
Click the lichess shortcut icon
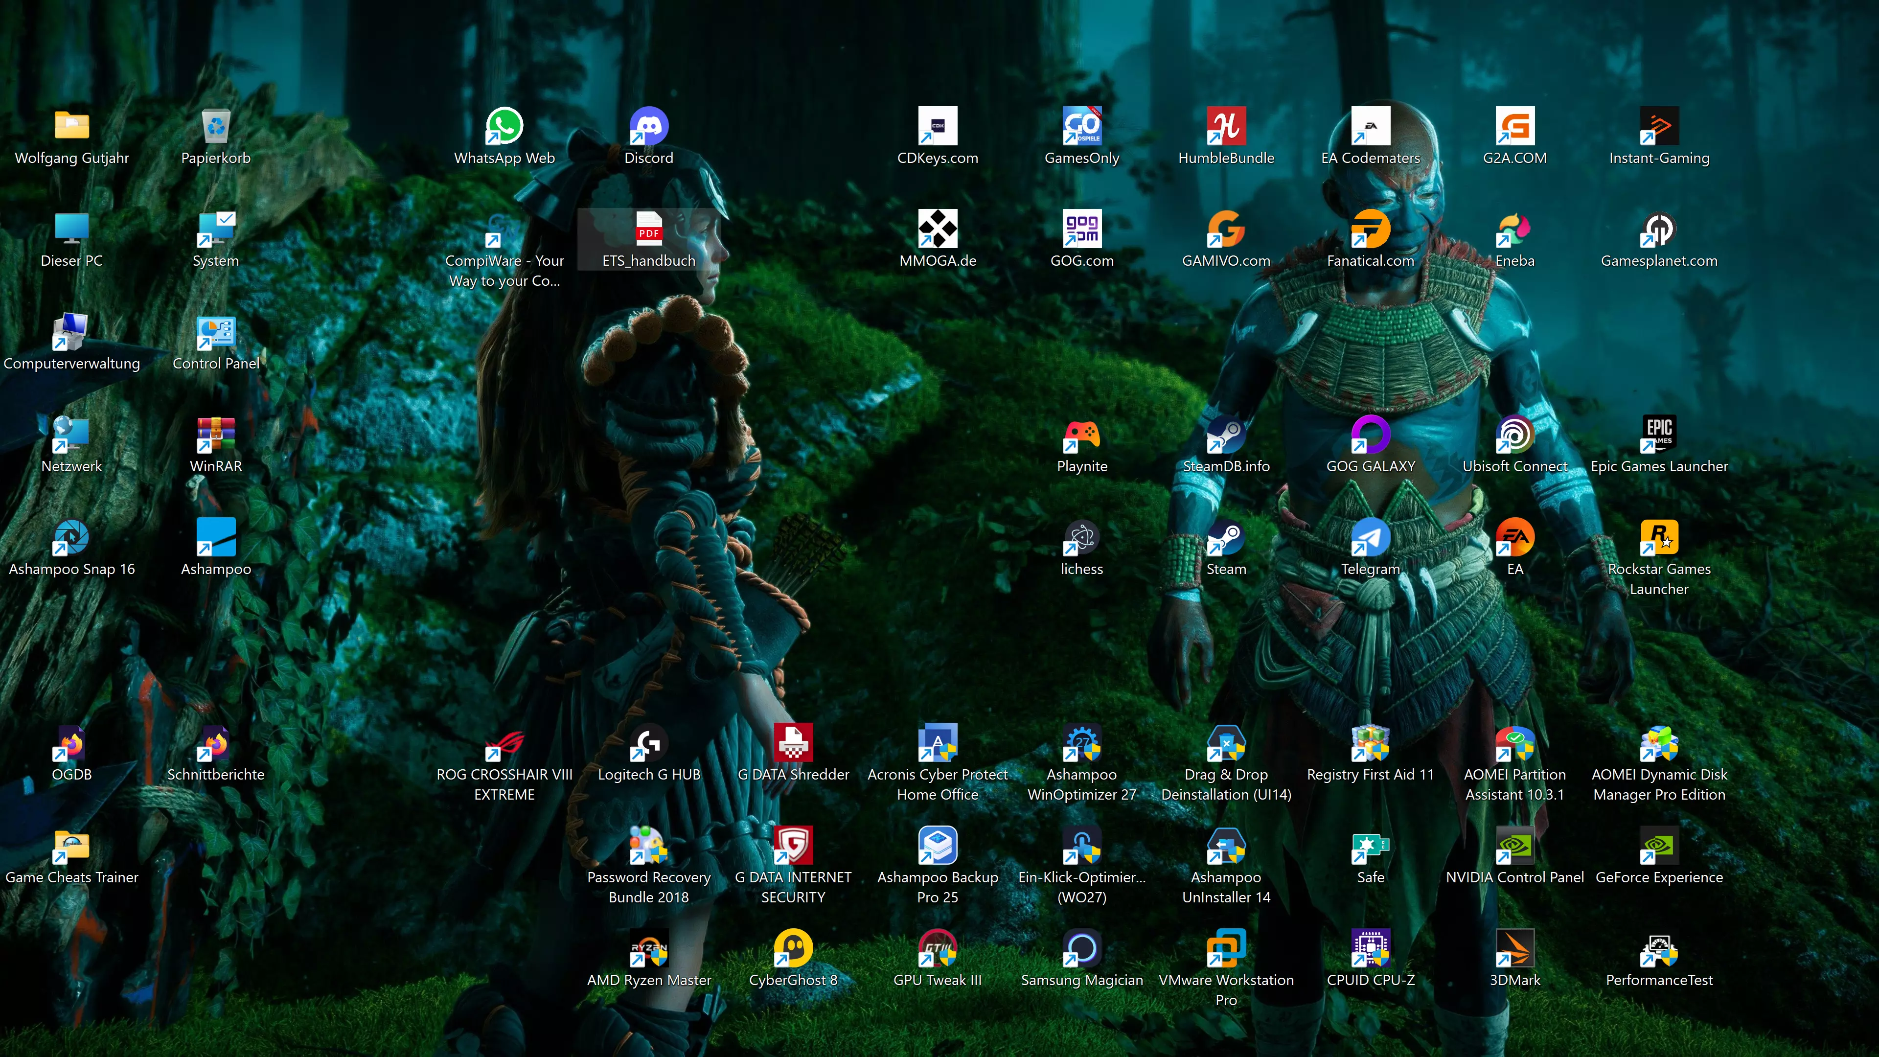click(1082, 538)
